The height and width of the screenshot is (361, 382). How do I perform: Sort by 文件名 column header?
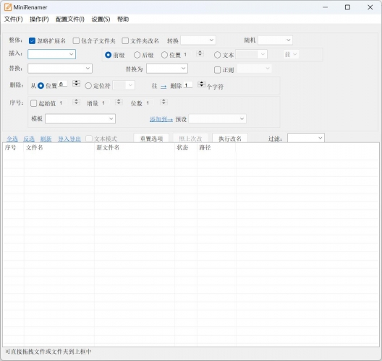tap(59, 147)
